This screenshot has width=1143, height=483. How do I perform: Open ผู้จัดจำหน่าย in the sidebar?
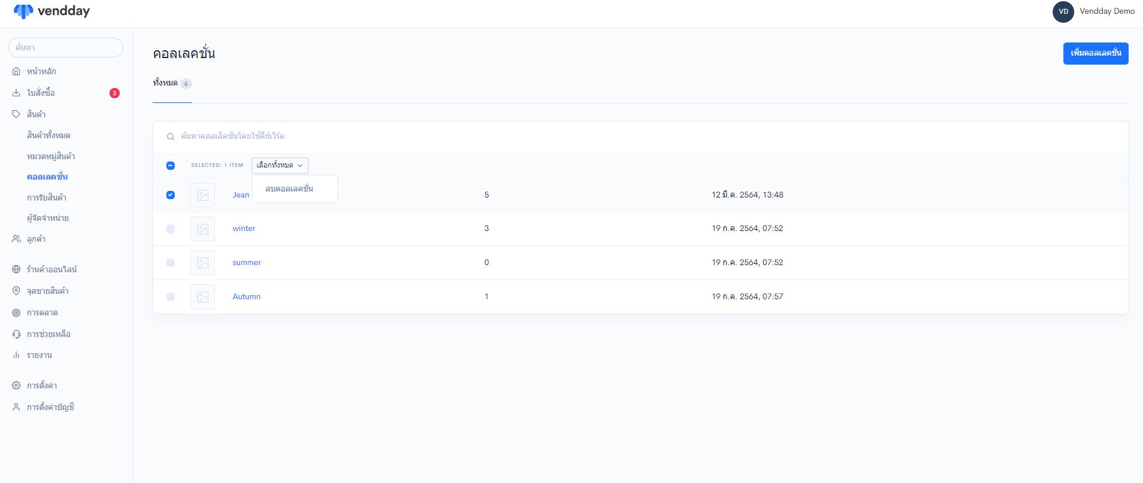click(48, 218)
